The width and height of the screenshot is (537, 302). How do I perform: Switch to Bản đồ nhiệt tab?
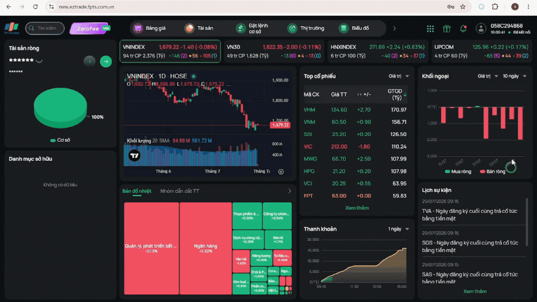[x=137, y=191]
